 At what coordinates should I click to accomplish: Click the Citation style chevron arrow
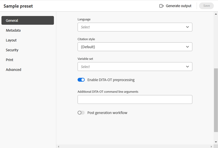click(187, 47)
